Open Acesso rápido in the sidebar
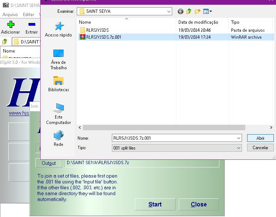 [x=58, y=29]
